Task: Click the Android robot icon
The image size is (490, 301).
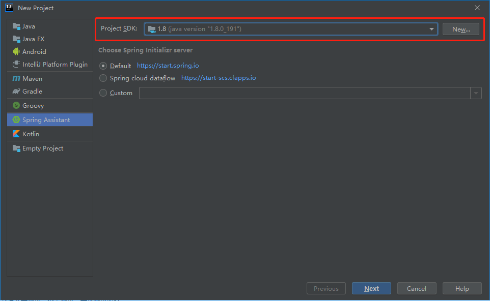Action: tap(16, 51)
